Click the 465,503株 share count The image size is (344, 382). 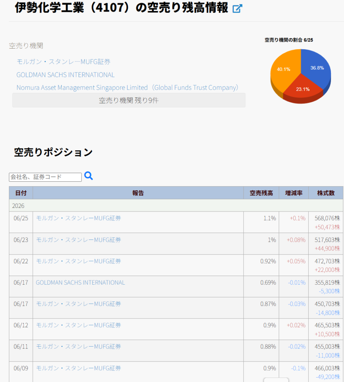coord(327,325)
